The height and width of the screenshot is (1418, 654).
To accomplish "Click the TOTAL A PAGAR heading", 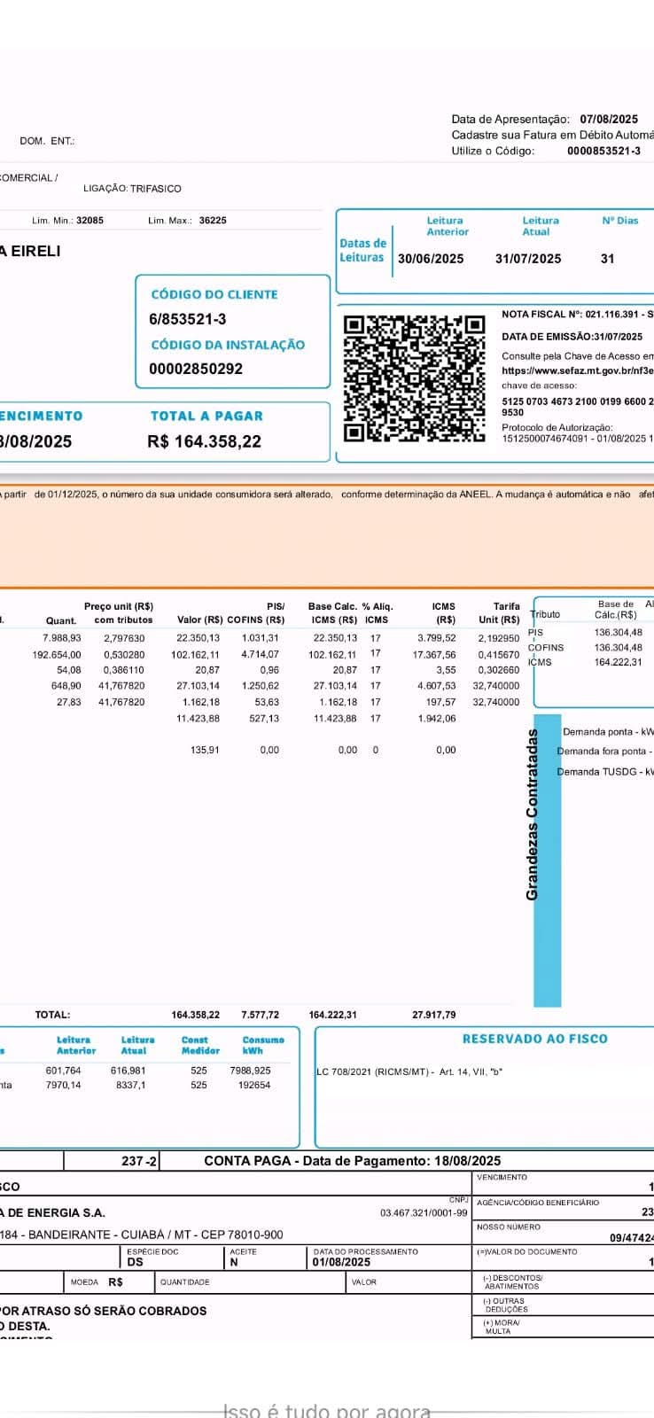I will pyautogui.click(x=206, y=416).
